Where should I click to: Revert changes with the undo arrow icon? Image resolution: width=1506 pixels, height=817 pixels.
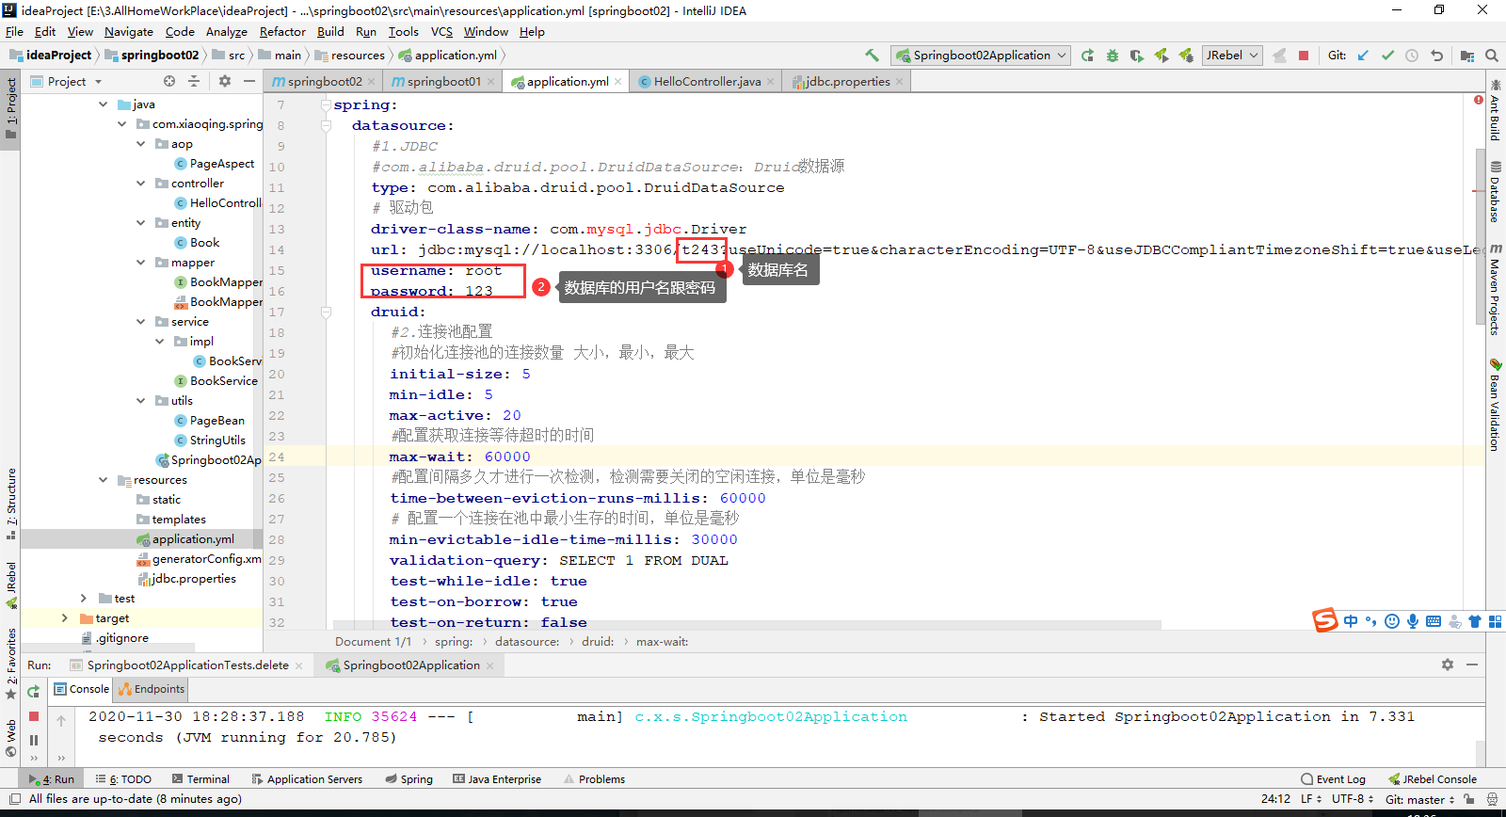tap(1436, 56)
